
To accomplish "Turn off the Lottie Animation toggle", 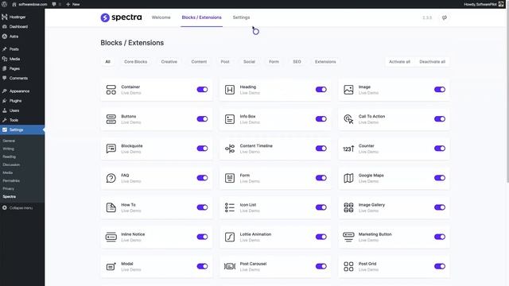I will pos(321,237).
